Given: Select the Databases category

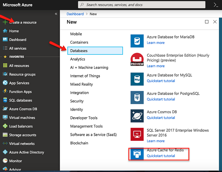Looking at the screenshot, I should click(x=95, y=51).
